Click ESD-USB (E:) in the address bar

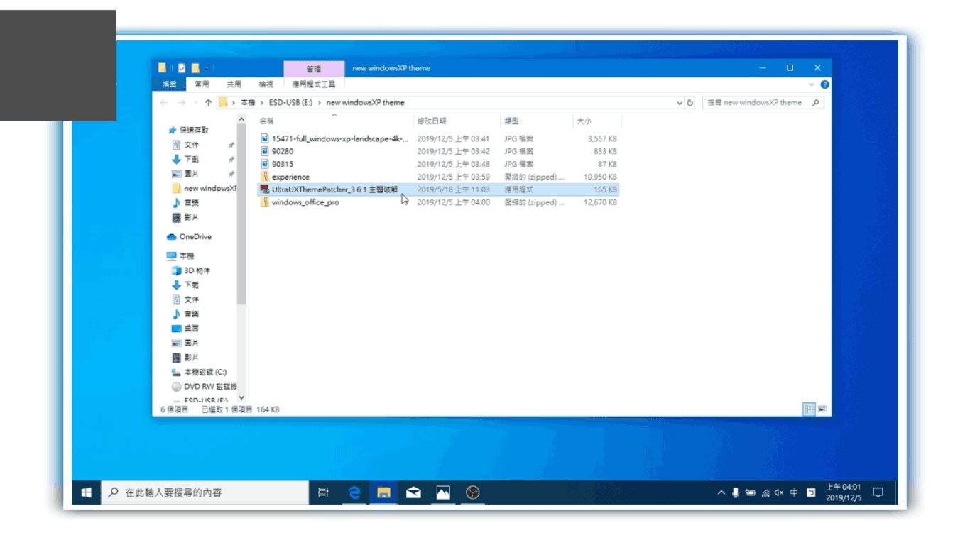[x=290, y=103]
